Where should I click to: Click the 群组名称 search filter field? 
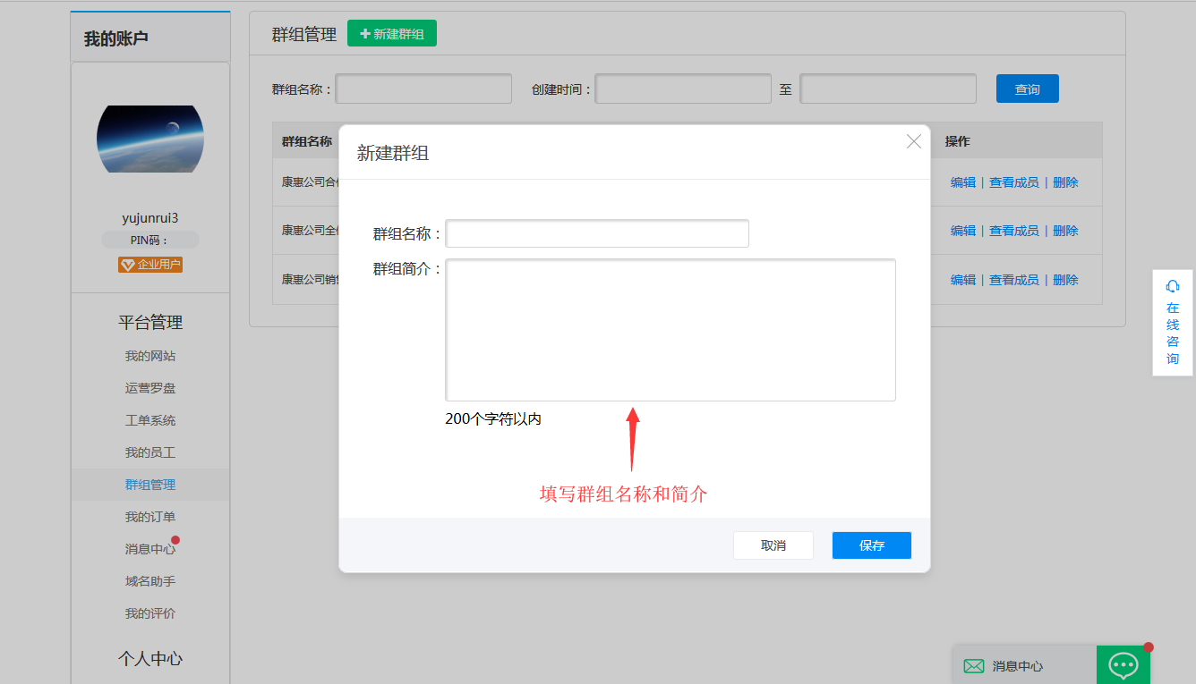[423, 89]
